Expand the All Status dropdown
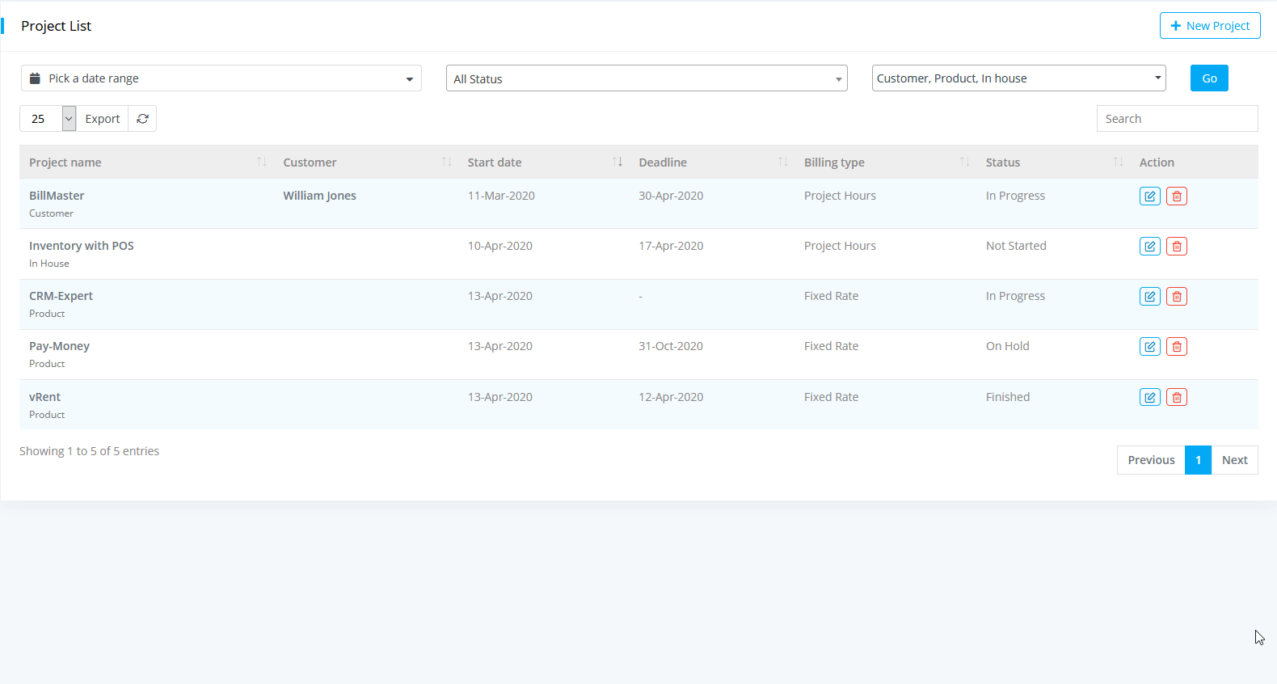Screen dimensions: 1277x684 pos(646,78)
